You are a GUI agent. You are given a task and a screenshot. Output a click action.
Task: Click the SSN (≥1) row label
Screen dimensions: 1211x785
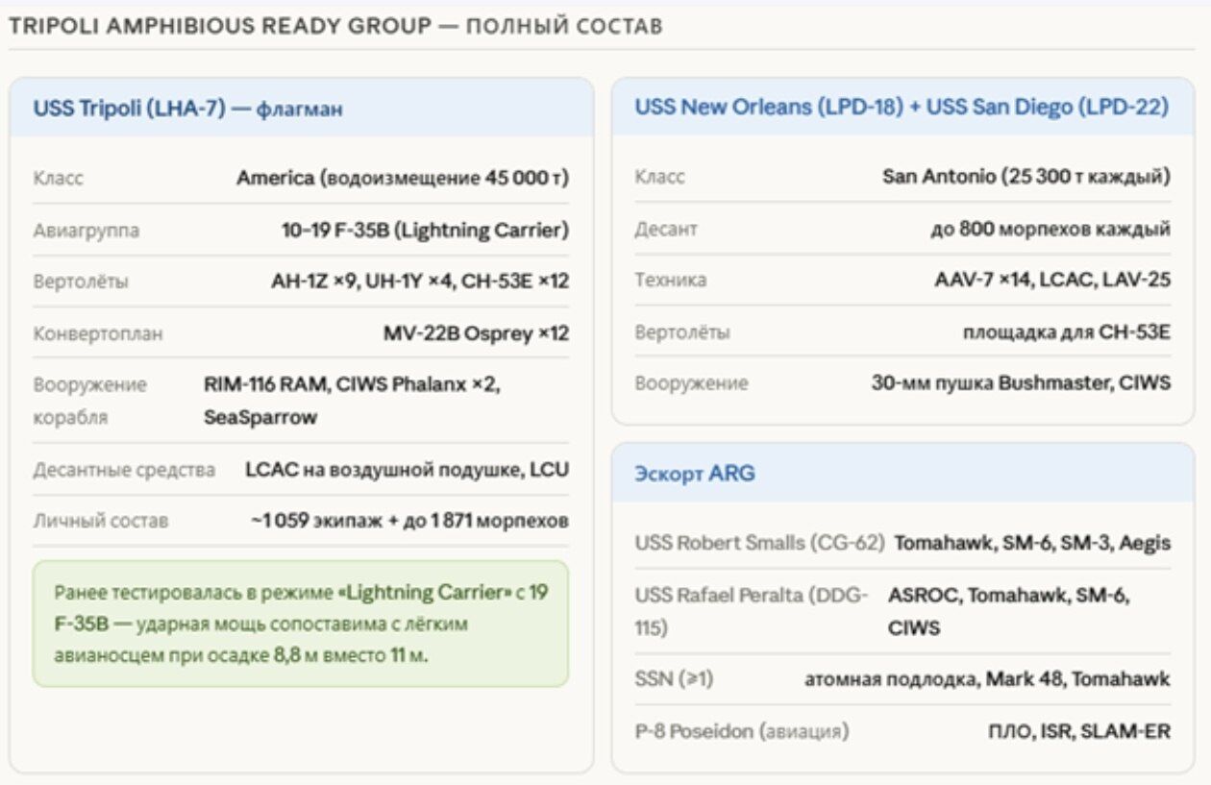(x=674, y=679)
